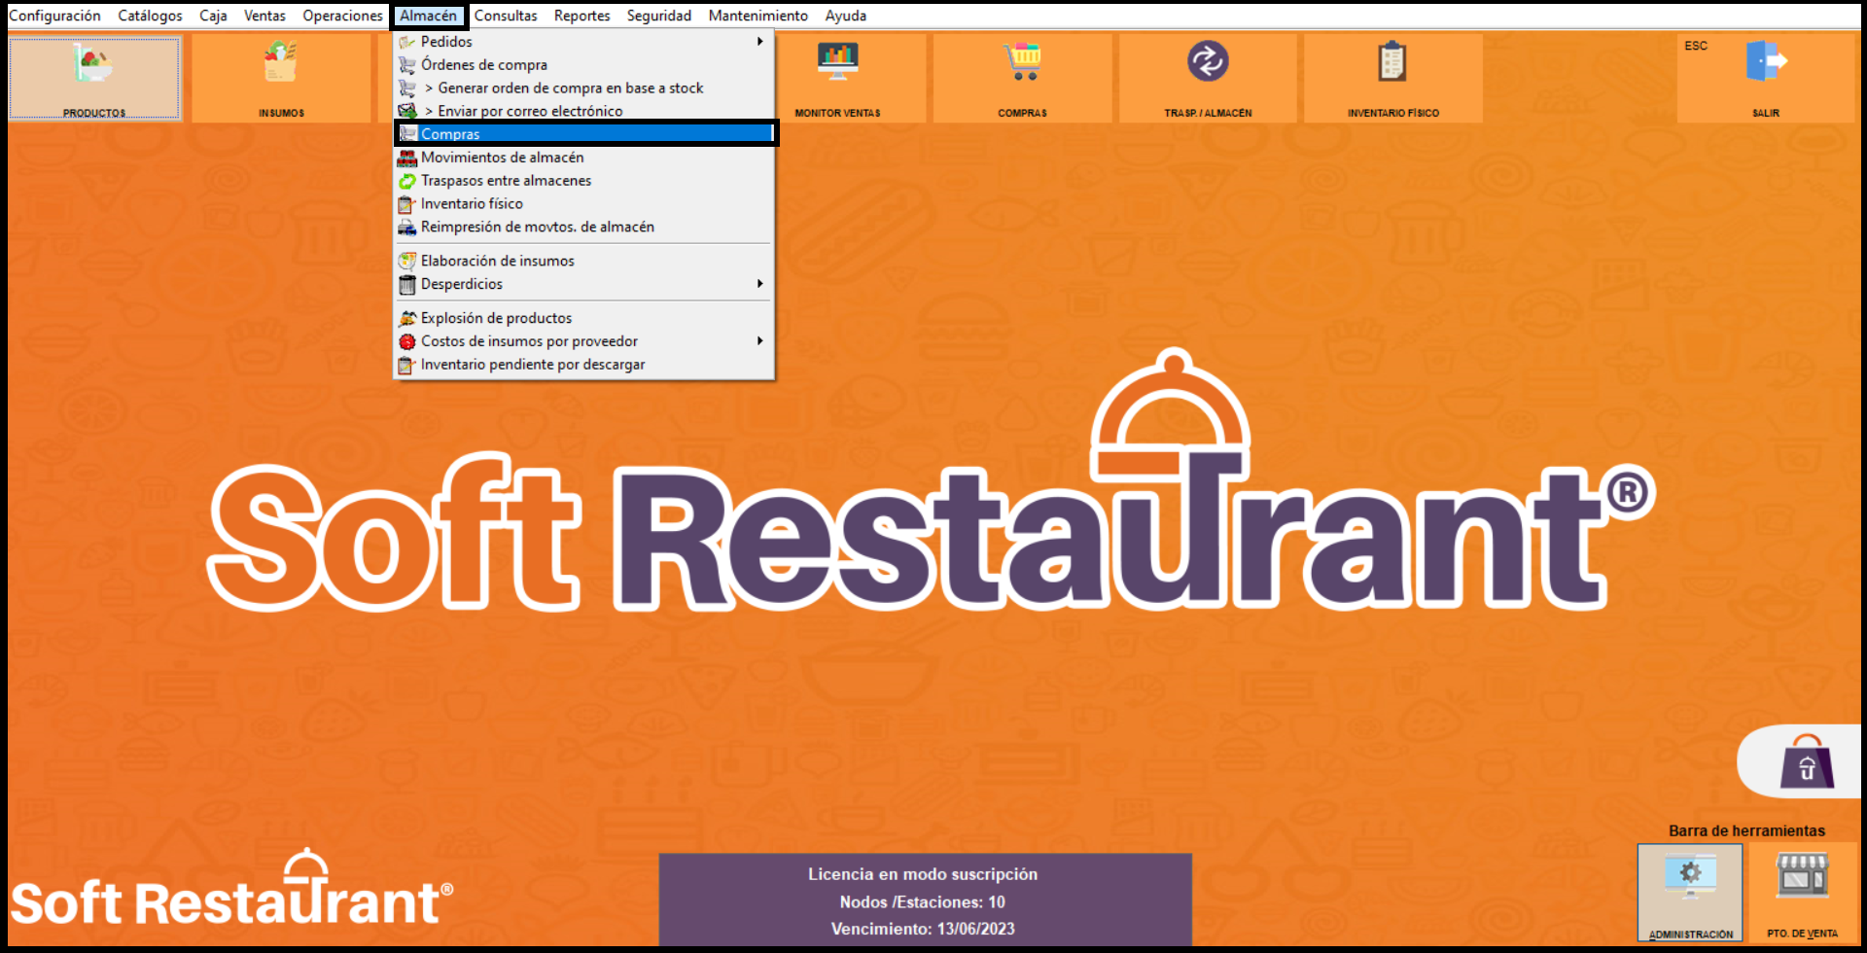Click the Nodos /Estaciones: 10 text

tap(923, 902)
